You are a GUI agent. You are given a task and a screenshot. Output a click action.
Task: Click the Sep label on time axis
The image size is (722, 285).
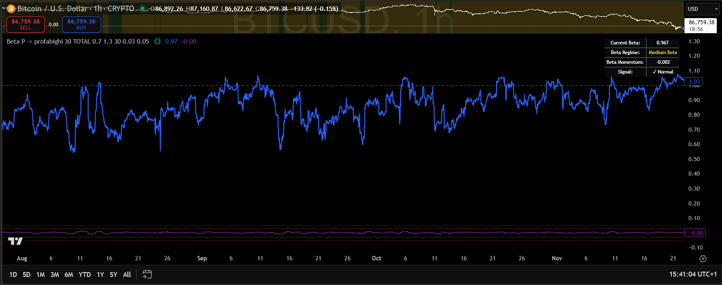coord(202,258)
